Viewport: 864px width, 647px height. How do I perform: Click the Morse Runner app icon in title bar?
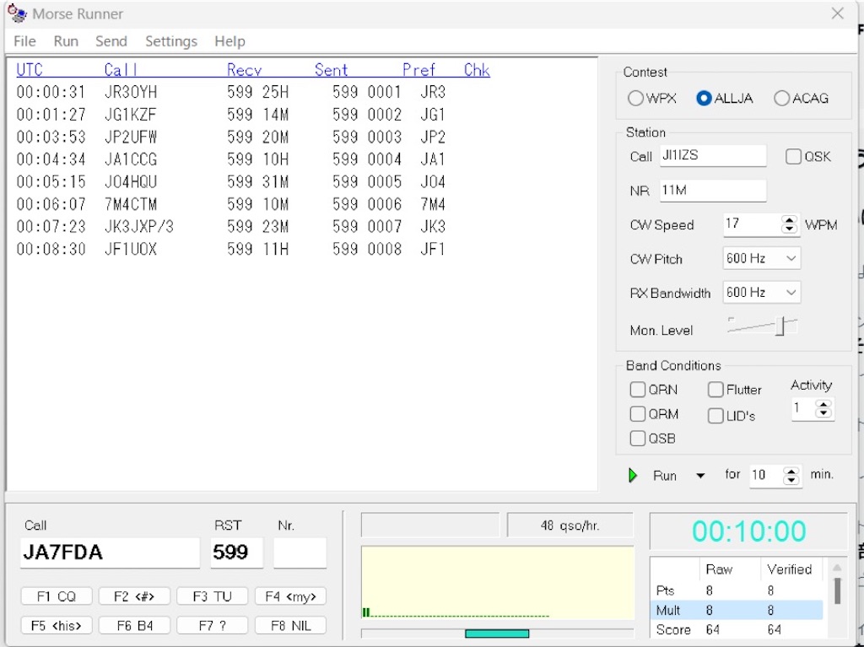(17, 13)
